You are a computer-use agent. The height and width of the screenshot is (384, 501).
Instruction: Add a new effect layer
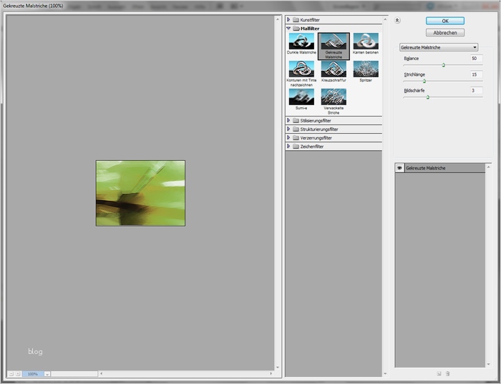pos(439,373)
